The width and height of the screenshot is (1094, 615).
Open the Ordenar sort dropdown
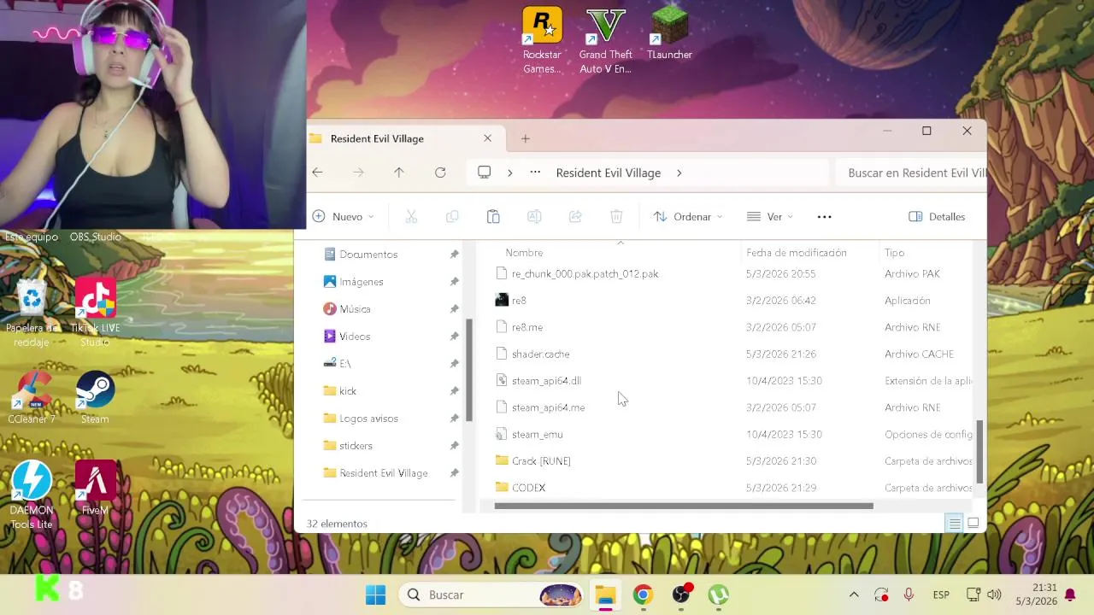point(688,217)
